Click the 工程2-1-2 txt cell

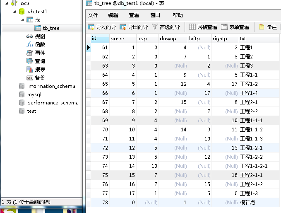[259, 184]
